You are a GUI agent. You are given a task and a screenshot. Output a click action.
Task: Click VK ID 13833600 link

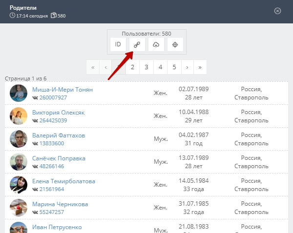[x=48, y=143]
